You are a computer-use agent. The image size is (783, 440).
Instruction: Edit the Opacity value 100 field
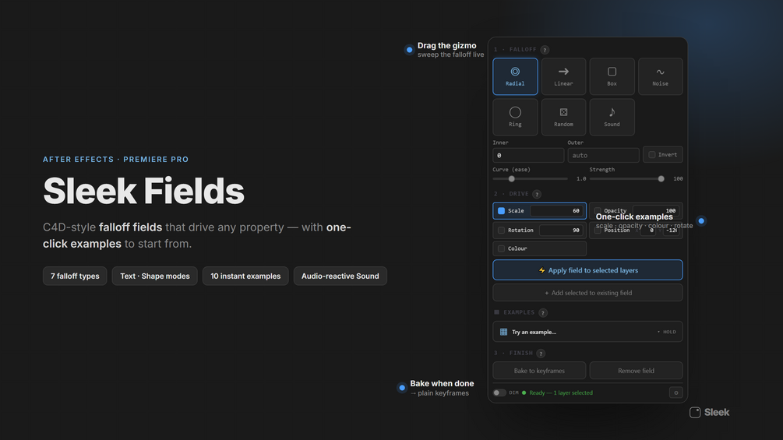(x=656, y=211)
